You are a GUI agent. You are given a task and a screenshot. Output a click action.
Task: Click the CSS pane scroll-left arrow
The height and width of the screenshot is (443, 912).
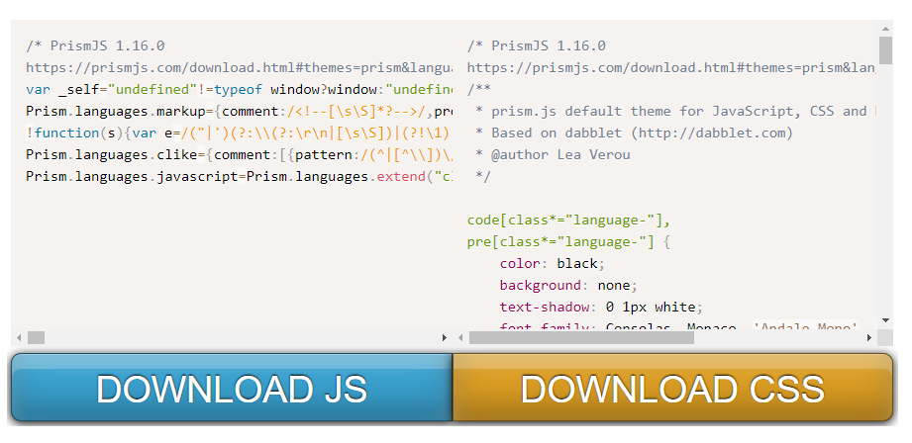(460, 337)
